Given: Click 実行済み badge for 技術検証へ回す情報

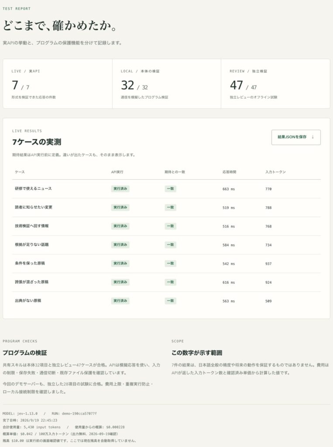Looking at the screenshot, I should [x=120, y=226].
